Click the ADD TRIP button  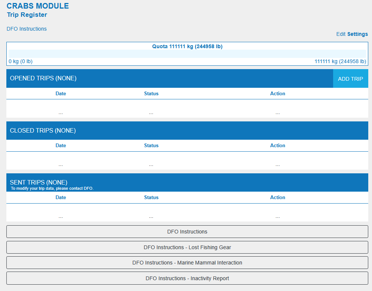(x=350, y=79)
